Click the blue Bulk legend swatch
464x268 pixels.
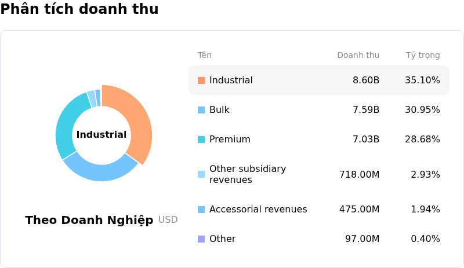click(201, 110)
